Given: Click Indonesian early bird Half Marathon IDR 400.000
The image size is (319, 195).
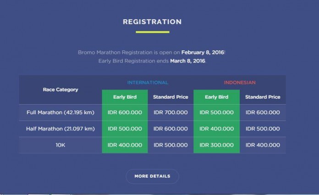Looking at the screenshot, I should point(216,129).
